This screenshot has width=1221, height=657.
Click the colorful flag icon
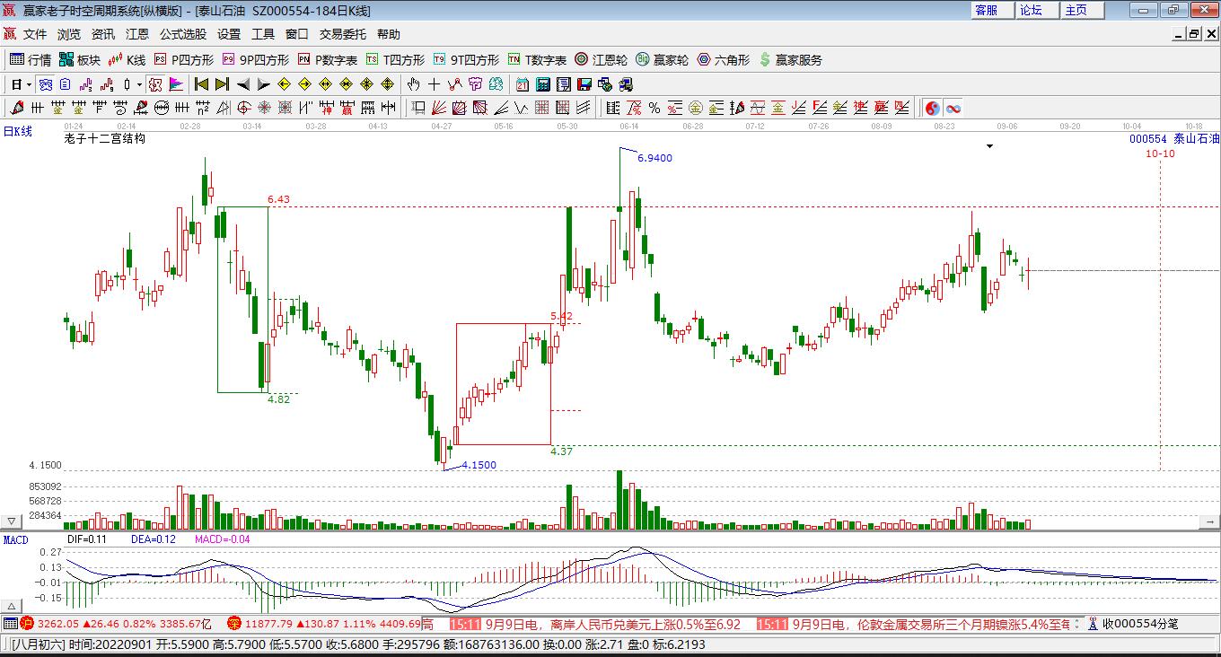pyautogui.click(x=176, y=84)
